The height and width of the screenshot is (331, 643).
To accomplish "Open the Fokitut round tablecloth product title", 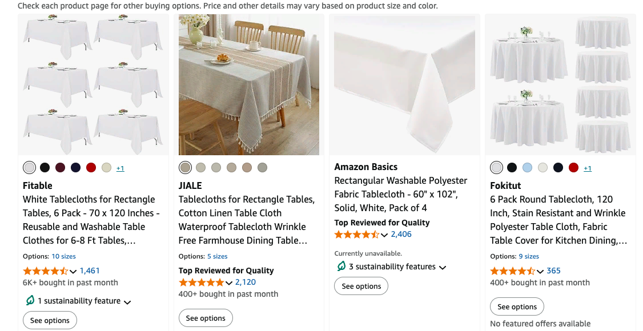I will pyautogui.click(x=558, y=220).
